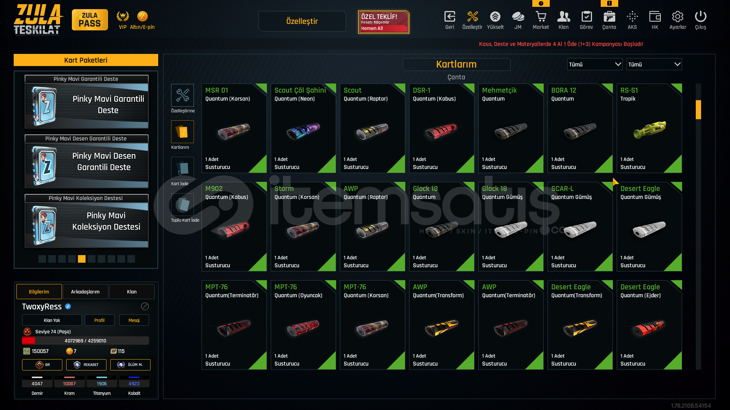This screenshot has width=730, height=410.
Task: Select Kart İade sidebar icon
Action: pos(182,168)
